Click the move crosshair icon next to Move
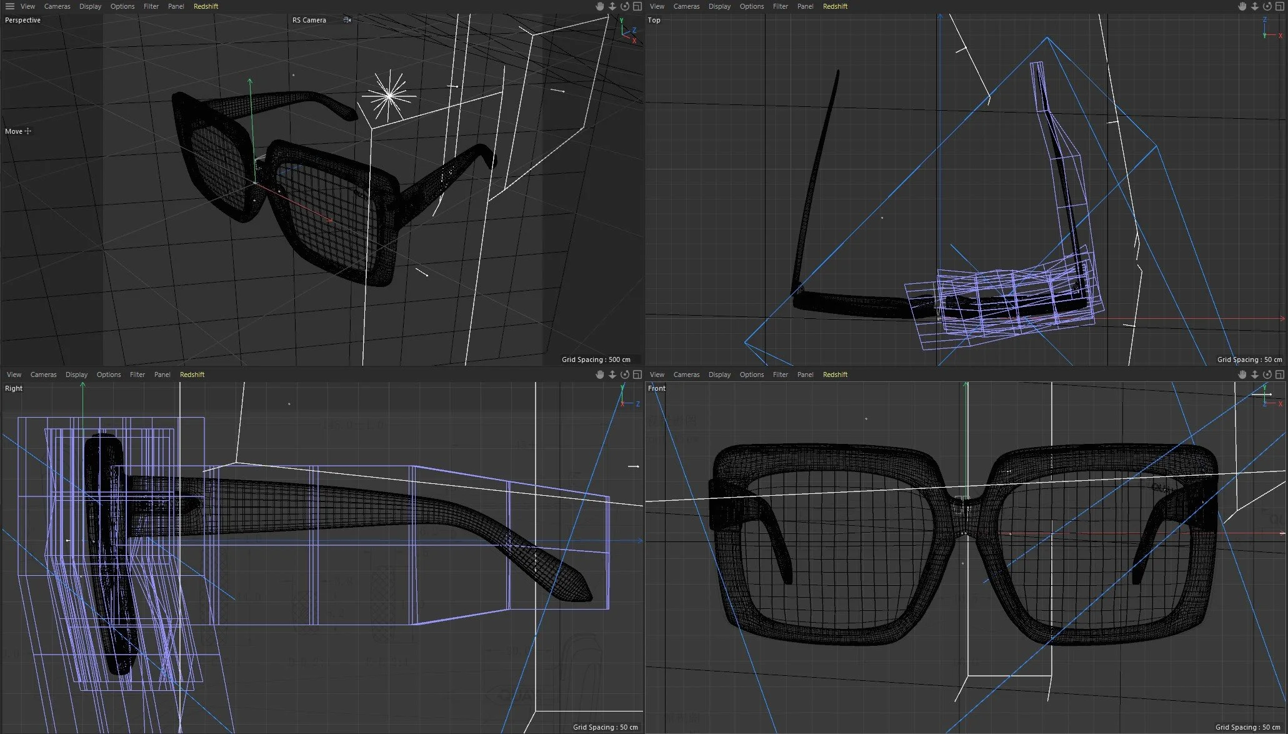This screenshot has width=1288, height=734. coord(27,131)
